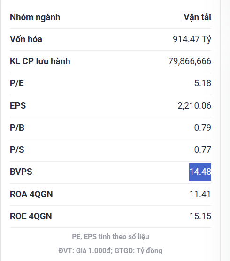Screen dimensions: 230x261
Task: Click the ROA 4QGN value 11.41
Action: [200, 194]
